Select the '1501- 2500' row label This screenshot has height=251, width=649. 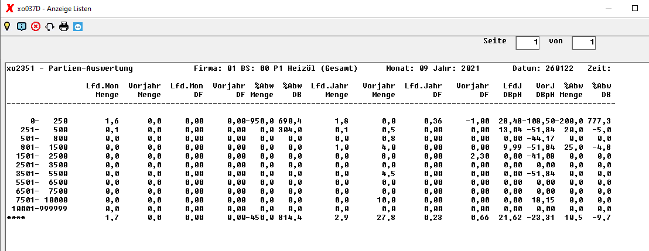pos(42,156)
